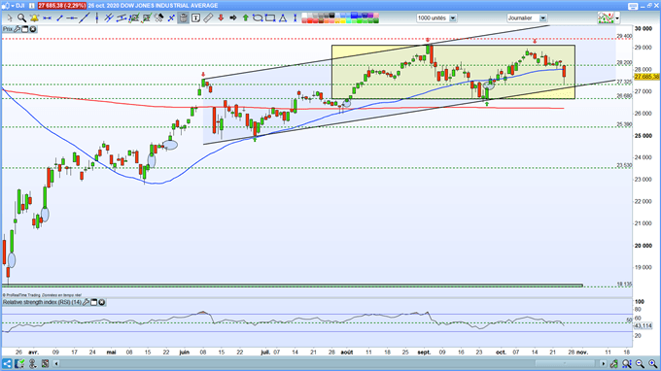The image size is (661, 371).
Task: Click the horizontal timeline scrollbar thumb
Action: point(566,364)
